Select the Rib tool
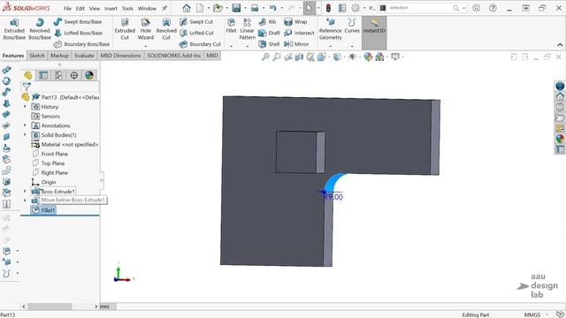The width and height of the screenshot is (566, 318). pos(267,21)
